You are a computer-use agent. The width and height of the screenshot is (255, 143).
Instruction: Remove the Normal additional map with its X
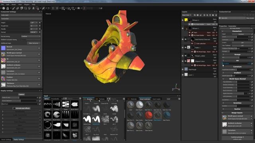(39, 48)
